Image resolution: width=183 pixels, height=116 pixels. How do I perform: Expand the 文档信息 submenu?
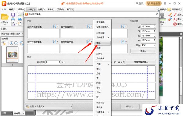tap(102, 37)
